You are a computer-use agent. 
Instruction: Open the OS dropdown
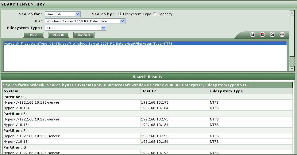click(x=85, y=21)
